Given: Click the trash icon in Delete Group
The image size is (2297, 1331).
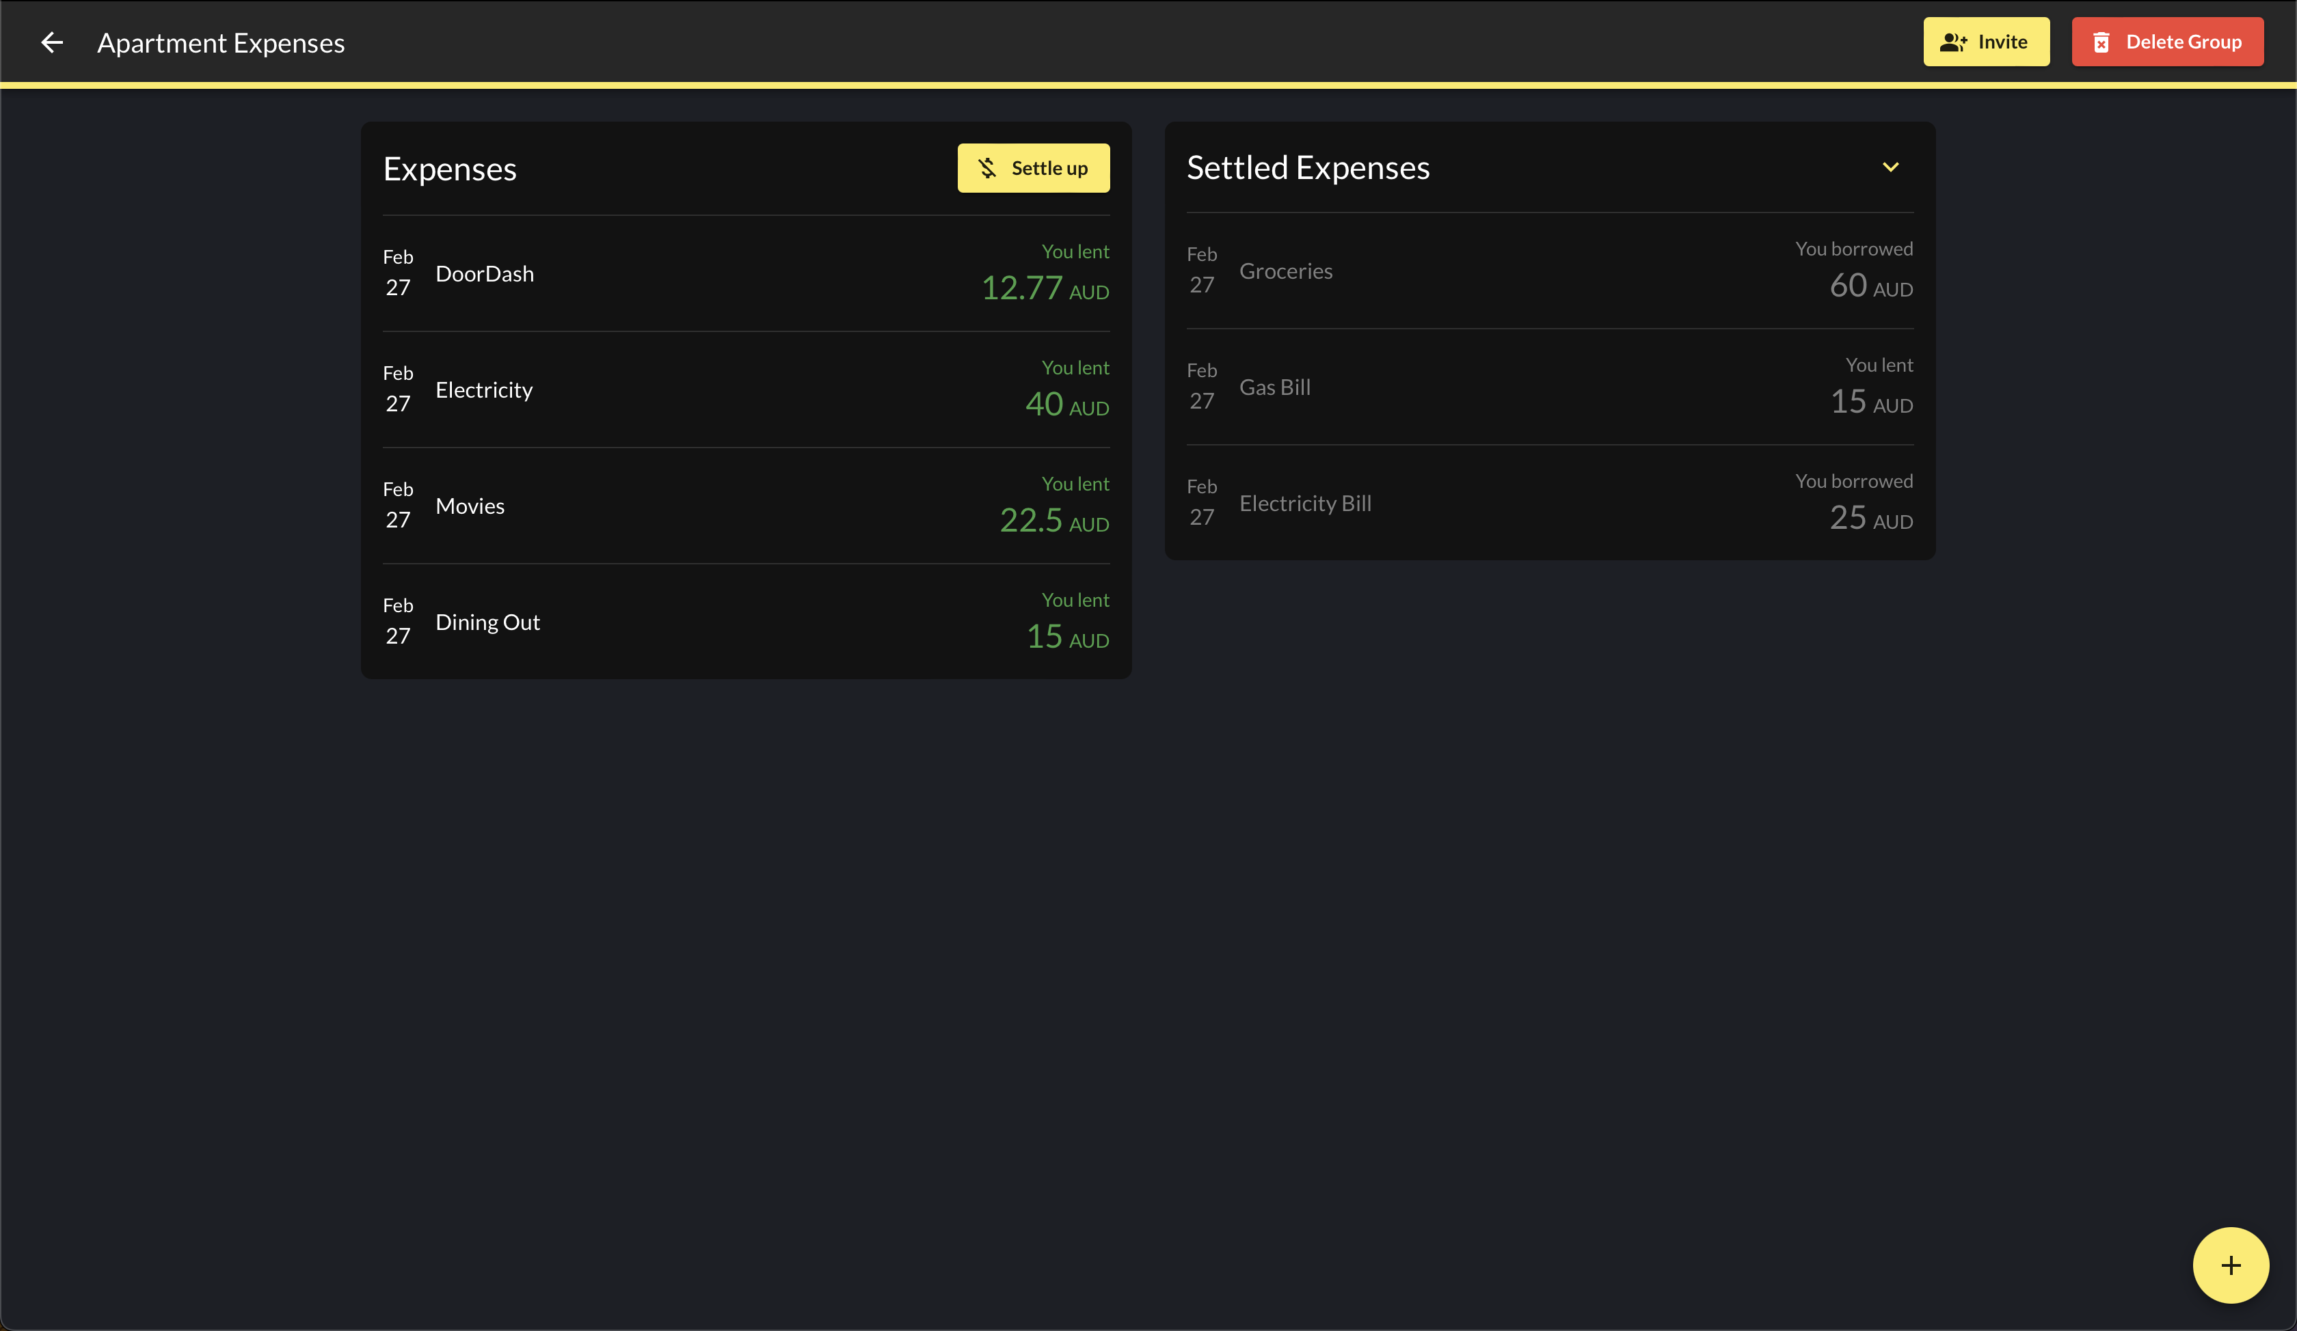Looking at the screenshot, I should pos(2101,42).
